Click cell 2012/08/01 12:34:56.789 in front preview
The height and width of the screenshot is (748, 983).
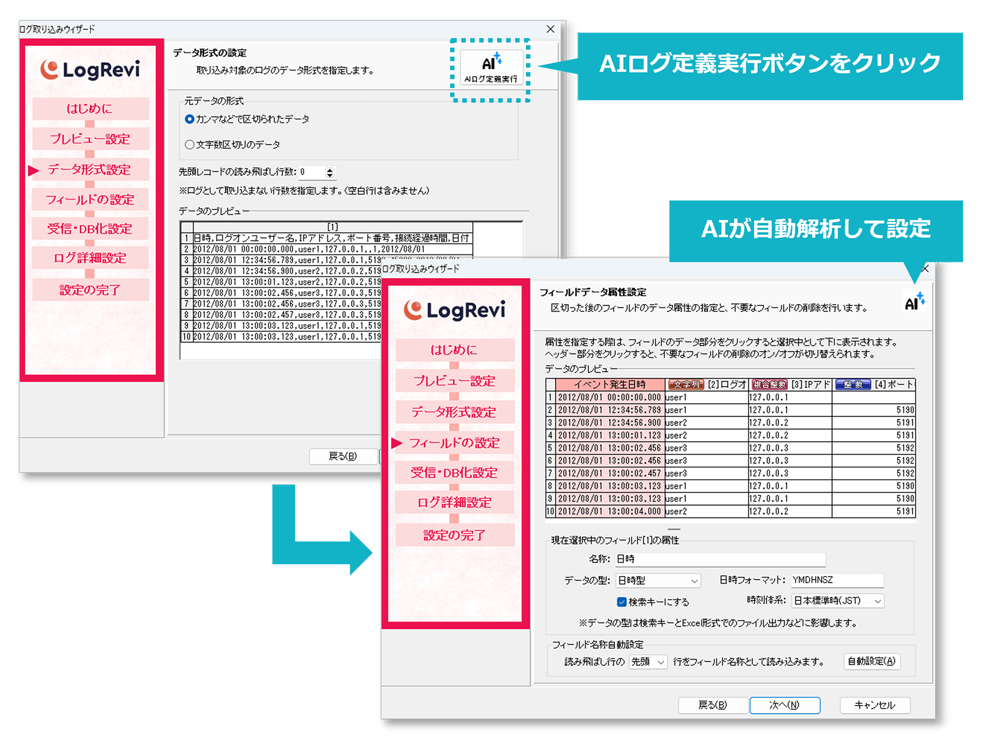pyautogui.click(x=610, y=410)
